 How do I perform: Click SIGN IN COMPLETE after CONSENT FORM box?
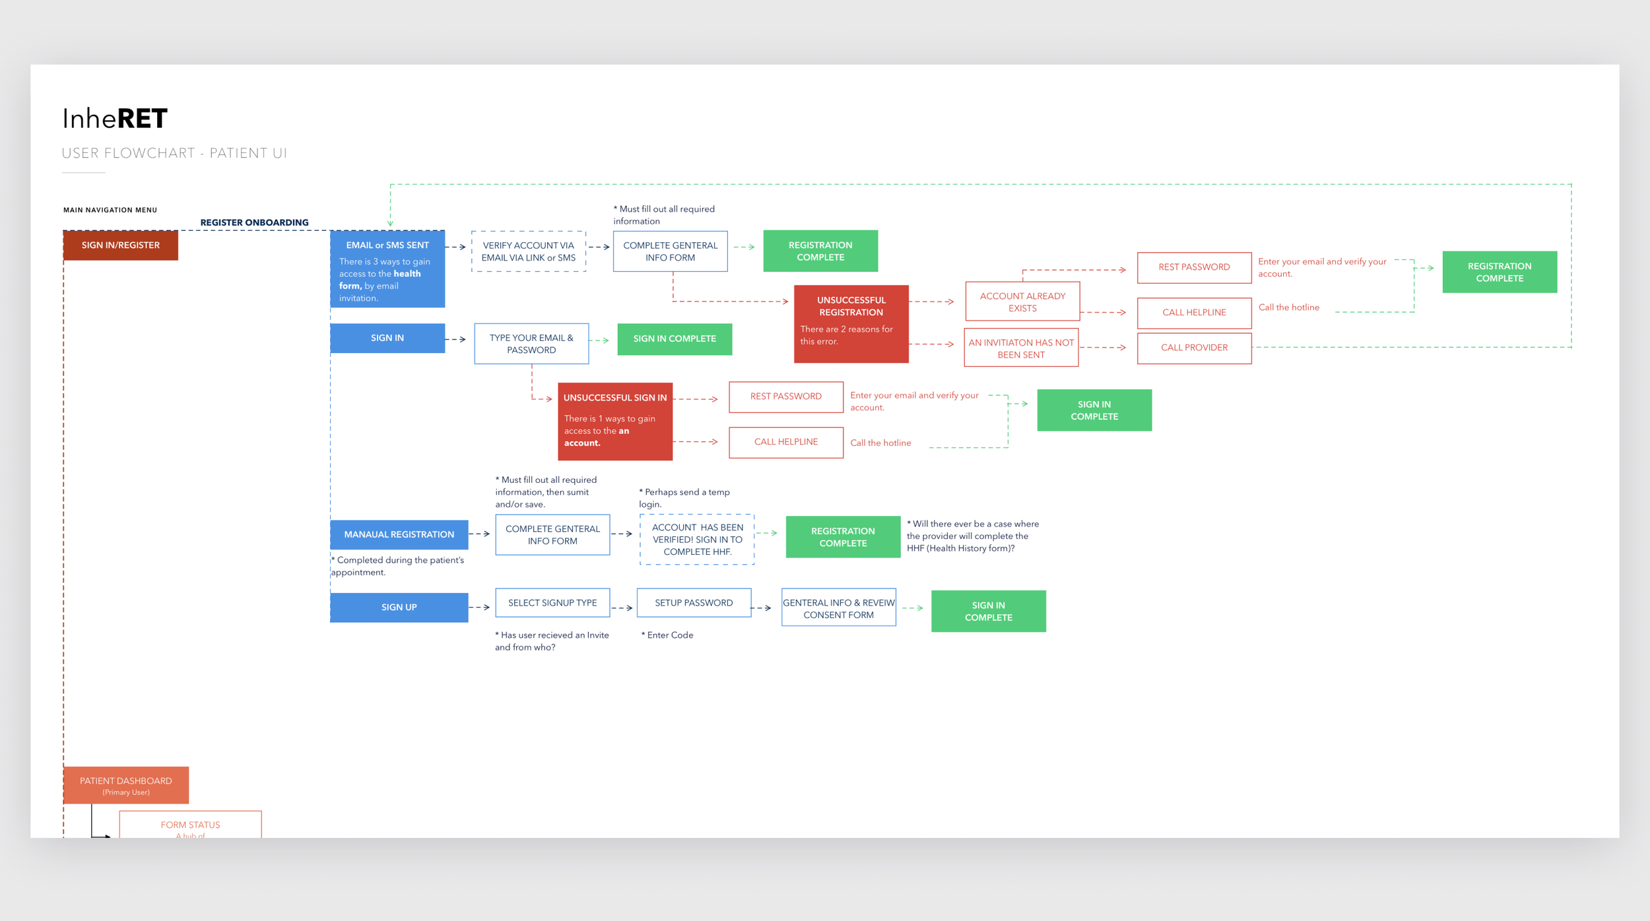[x=989, y=612]
